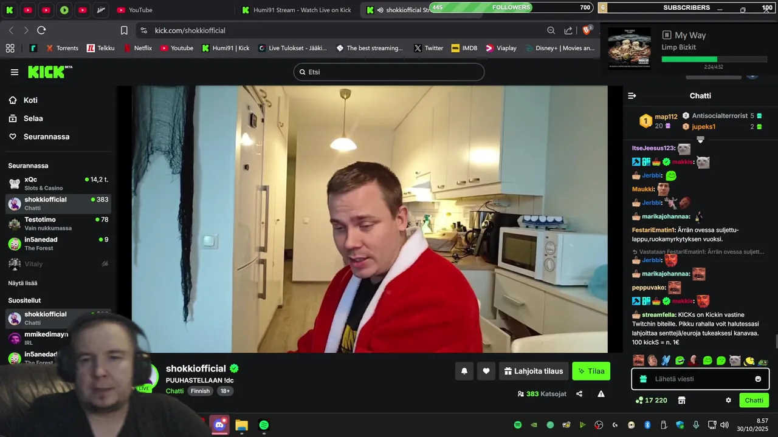Click the microphone tray icon

tap(696, 425)
